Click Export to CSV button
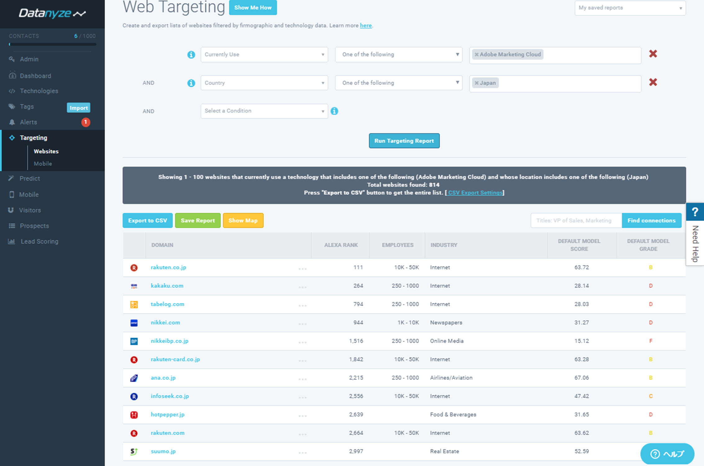The width and height of the screenshot is (704, 466). pos(148,220)
